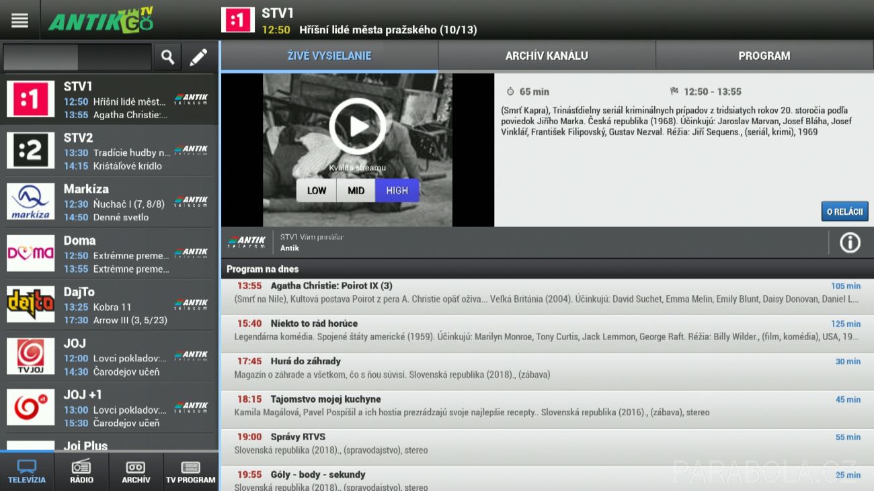Play the live stream video
Image resolution: width=874 pixels, height=491 pixels.
coord(358,126)
